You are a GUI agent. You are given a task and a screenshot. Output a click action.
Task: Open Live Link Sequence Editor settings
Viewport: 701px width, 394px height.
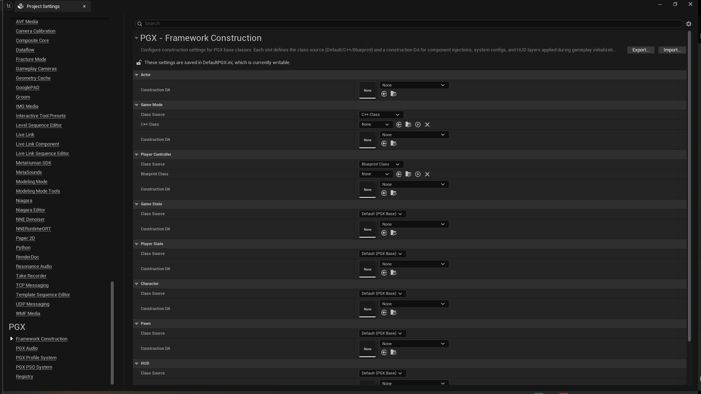click(x=42, y=154)
